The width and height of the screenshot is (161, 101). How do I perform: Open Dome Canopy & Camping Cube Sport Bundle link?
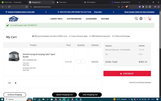point(39,56)
